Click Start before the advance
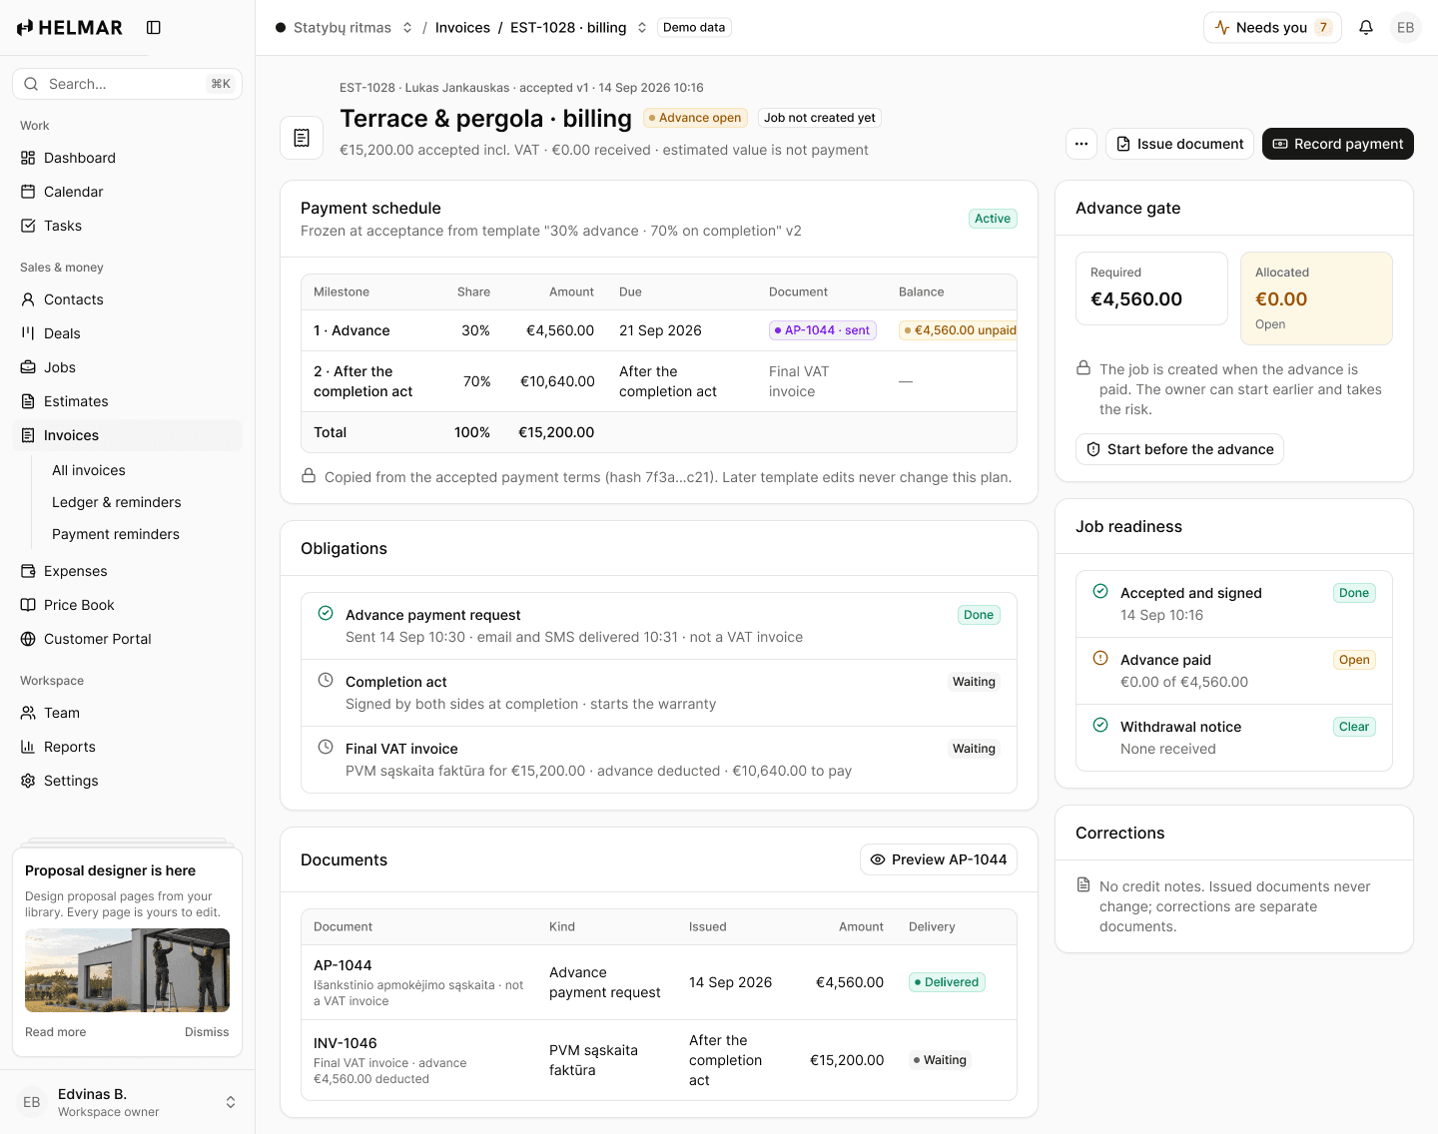 [1179, 449]
